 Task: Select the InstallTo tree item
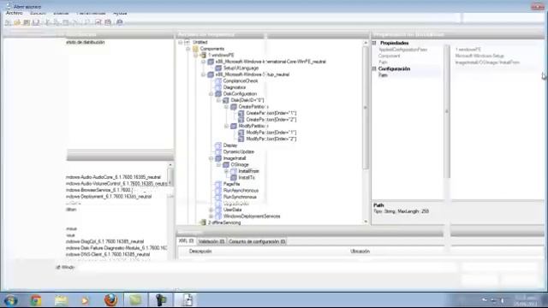[x=247, y=178]
